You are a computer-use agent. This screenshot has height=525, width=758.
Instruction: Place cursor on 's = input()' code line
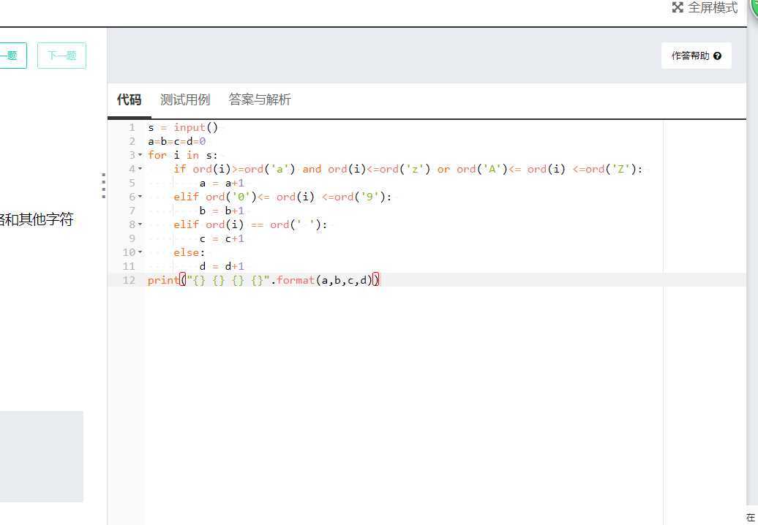click(183, 127)
